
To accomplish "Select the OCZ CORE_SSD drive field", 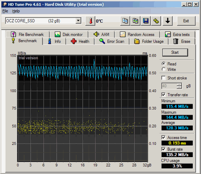I will pyautogui.click(x=43, y=21).
